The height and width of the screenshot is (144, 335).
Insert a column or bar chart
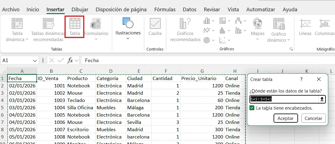pos(207,21)
